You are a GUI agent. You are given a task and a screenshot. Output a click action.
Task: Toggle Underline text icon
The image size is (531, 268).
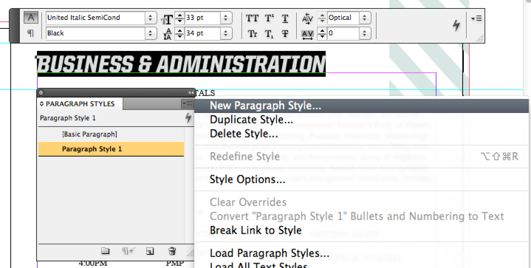click(285, 18)
